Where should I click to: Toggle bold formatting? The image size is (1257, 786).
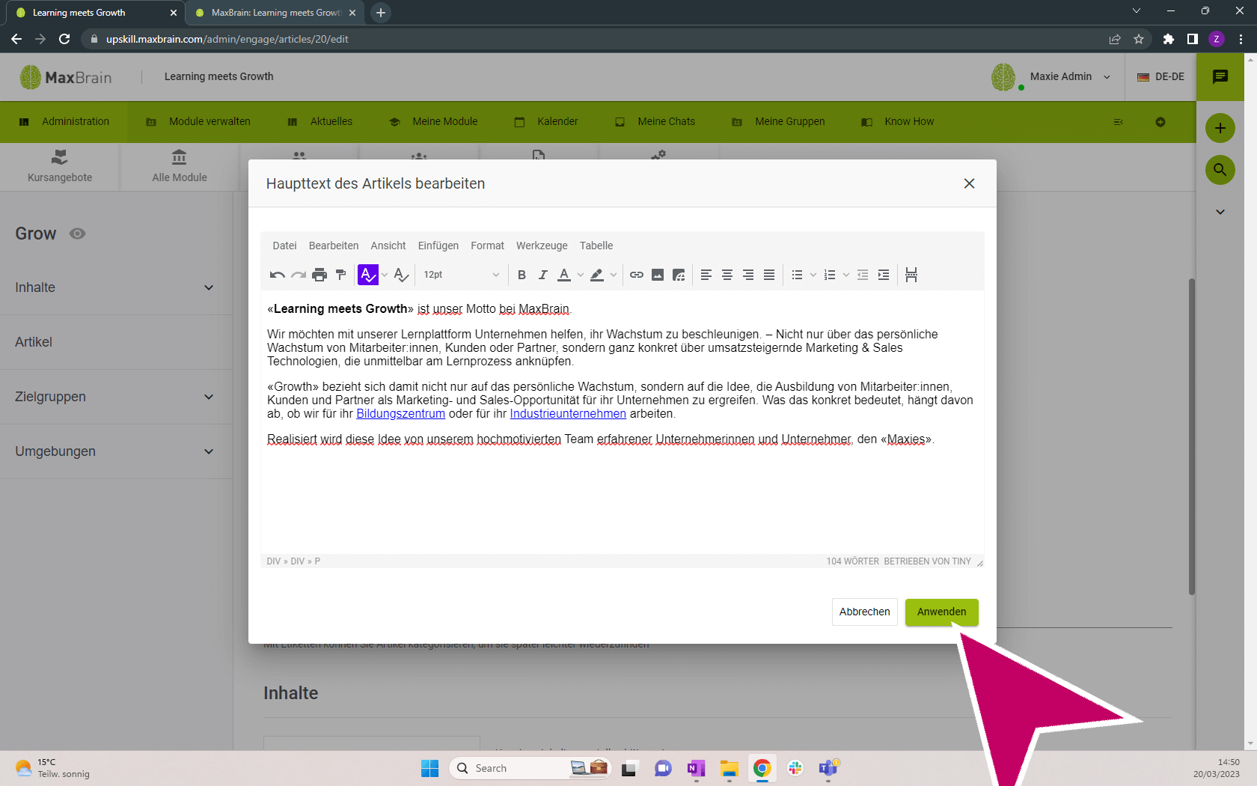pos(522,275)
